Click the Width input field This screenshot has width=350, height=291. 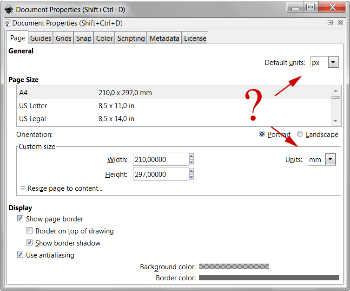click(x=160, y=160)
